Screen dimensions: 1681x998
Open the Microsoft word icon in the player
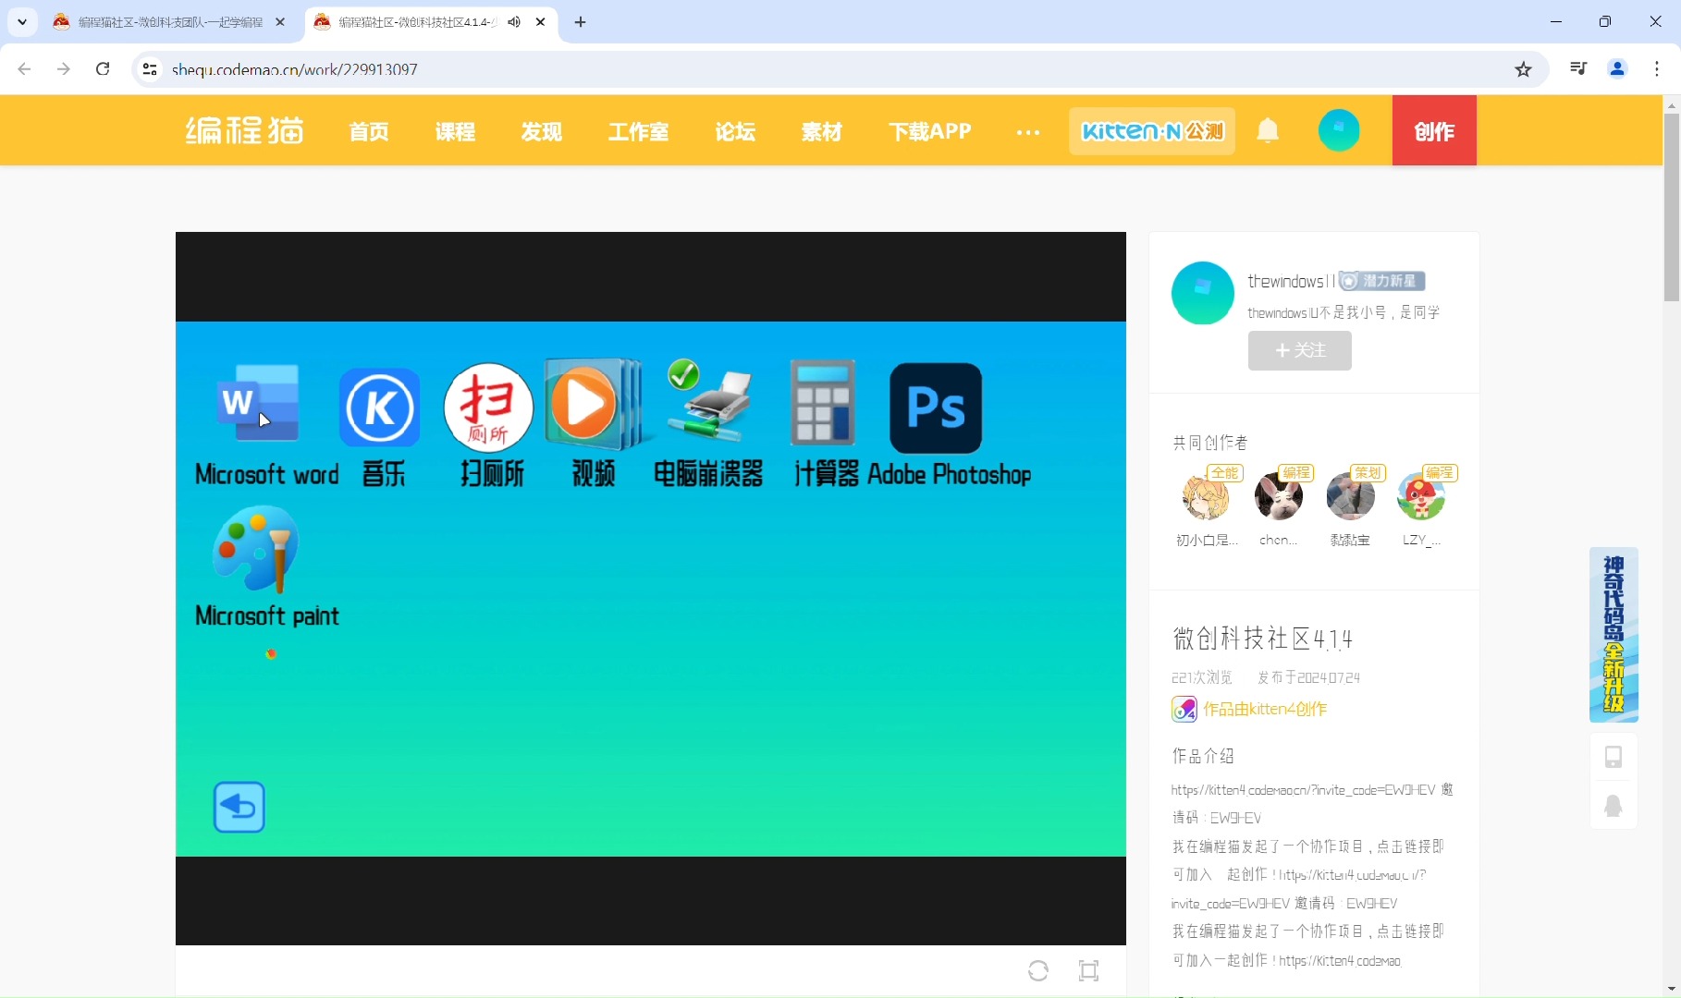click(x=259, y=404)
